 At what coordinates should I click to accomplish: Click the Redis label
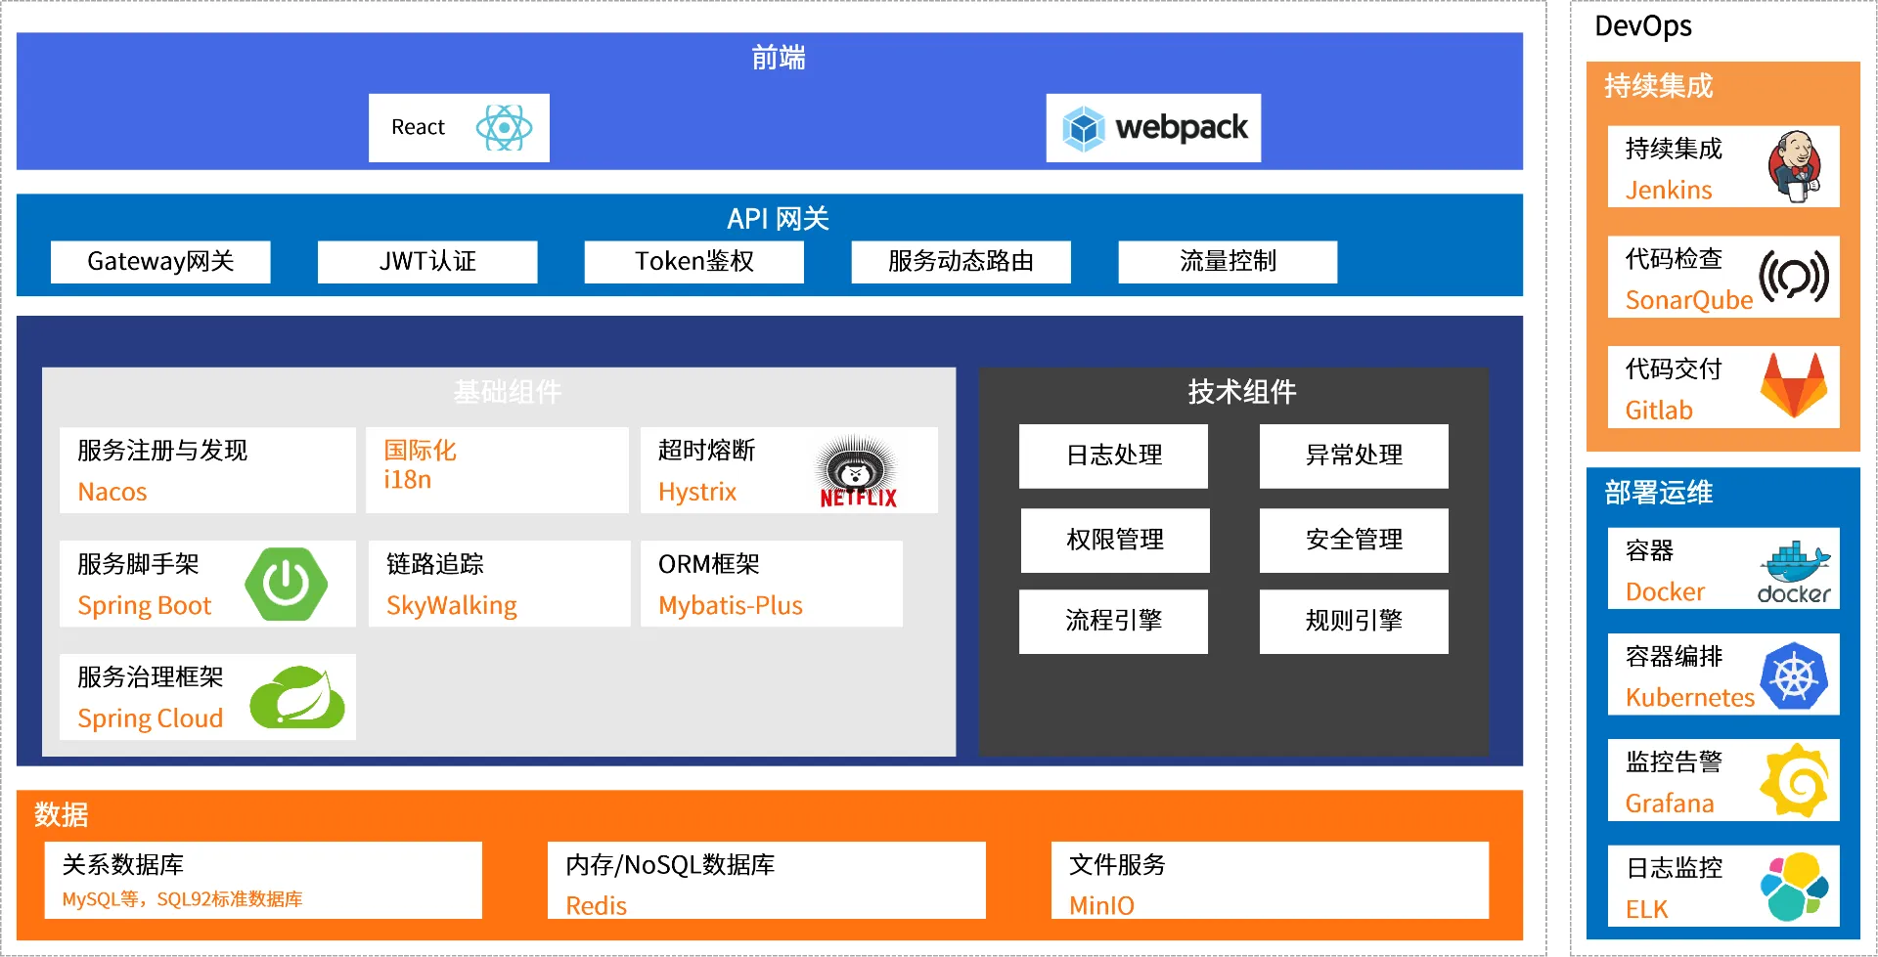click(597, 906)
